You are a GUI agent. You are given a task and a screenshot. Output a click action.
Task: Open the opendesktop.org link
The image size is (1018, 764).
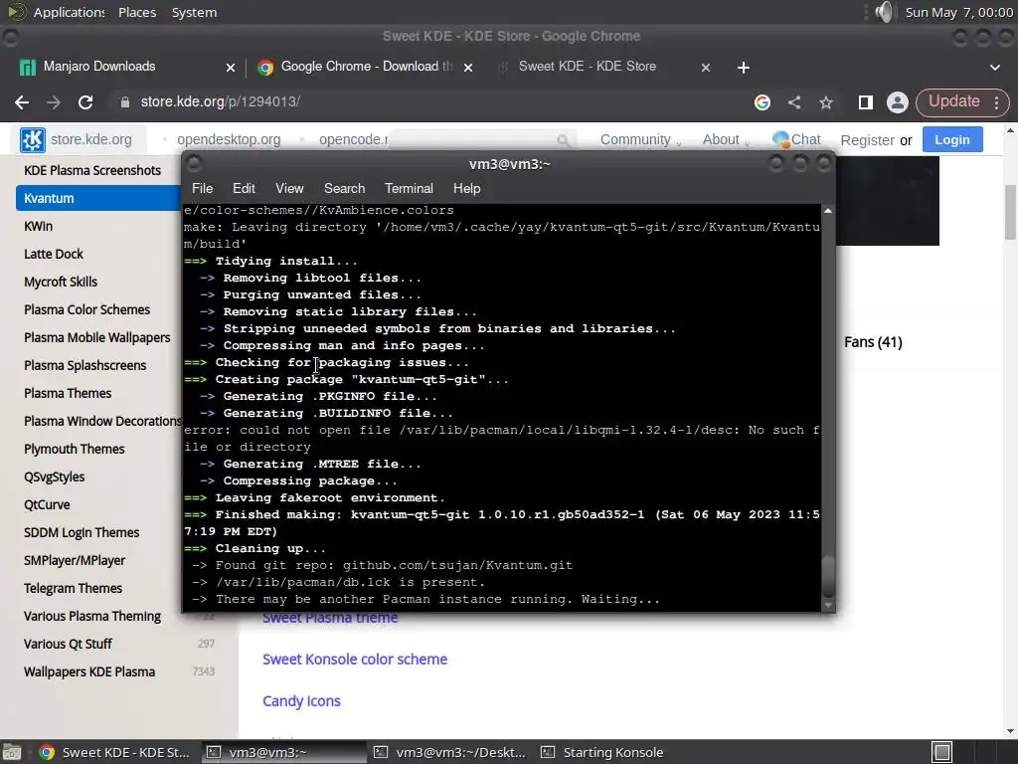tap(229, 139)
